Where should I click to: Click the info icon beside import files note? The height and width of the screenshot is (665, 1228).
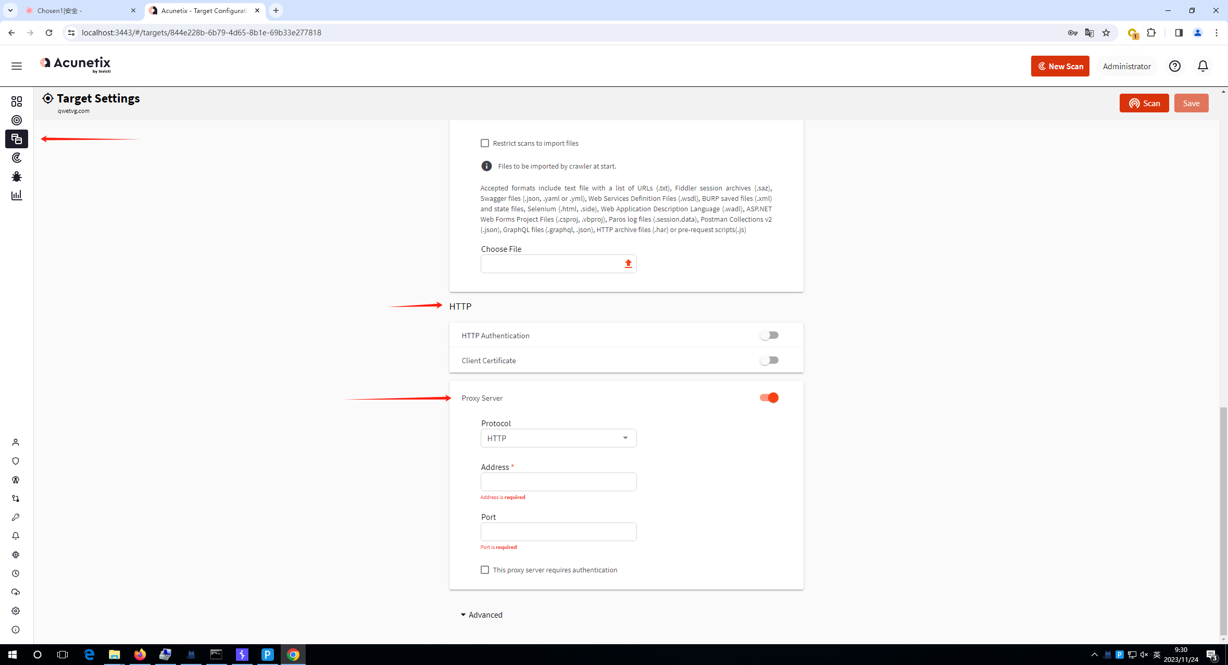[486, 166]
